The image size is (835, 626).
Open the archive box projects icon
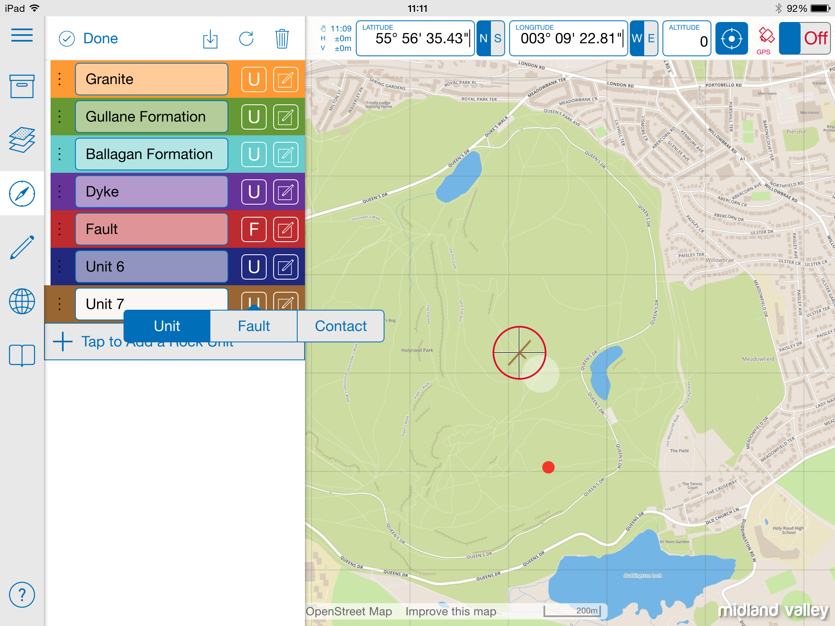point(22,86)
